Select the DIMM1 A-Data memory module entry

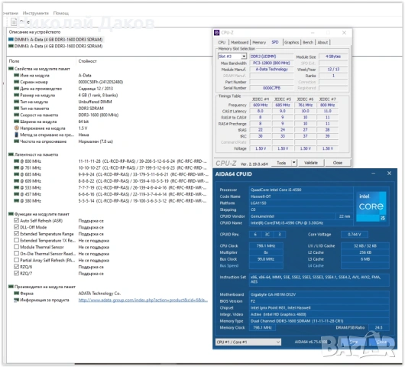click(56, 40)
